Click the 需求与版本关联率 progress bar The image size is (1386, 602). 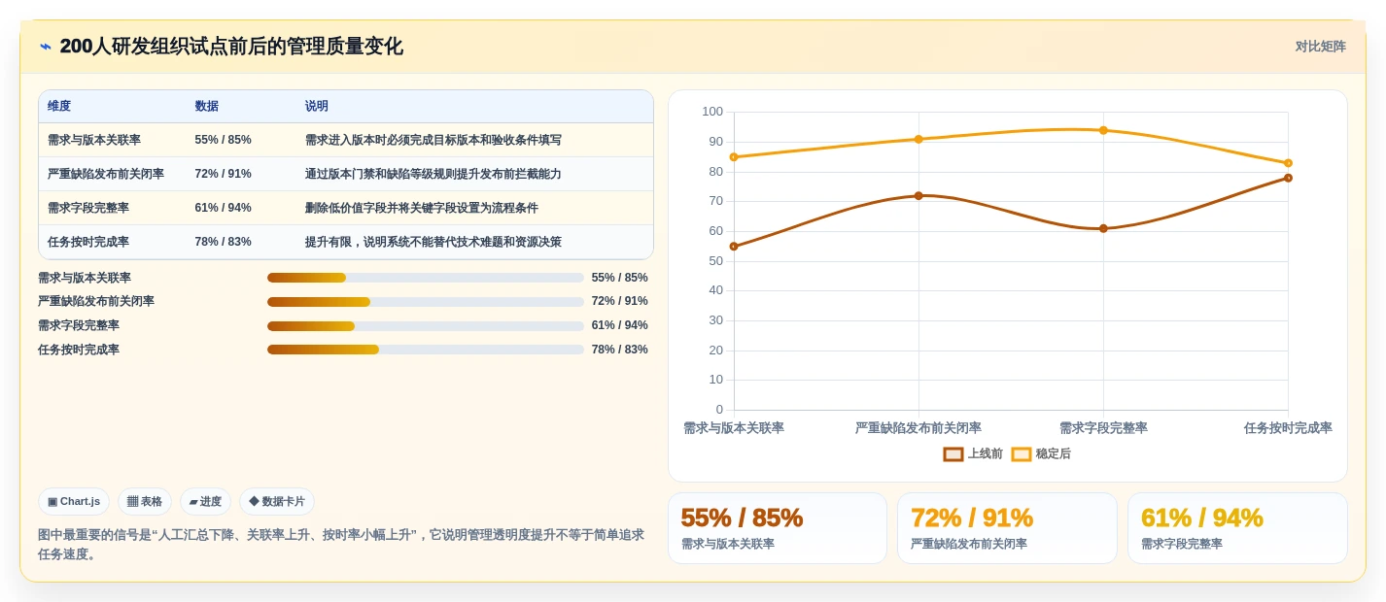coord(426,278)
